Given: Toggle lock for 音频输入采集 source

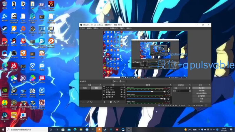Looking at the screenshot, I should [x=124, y=92].
